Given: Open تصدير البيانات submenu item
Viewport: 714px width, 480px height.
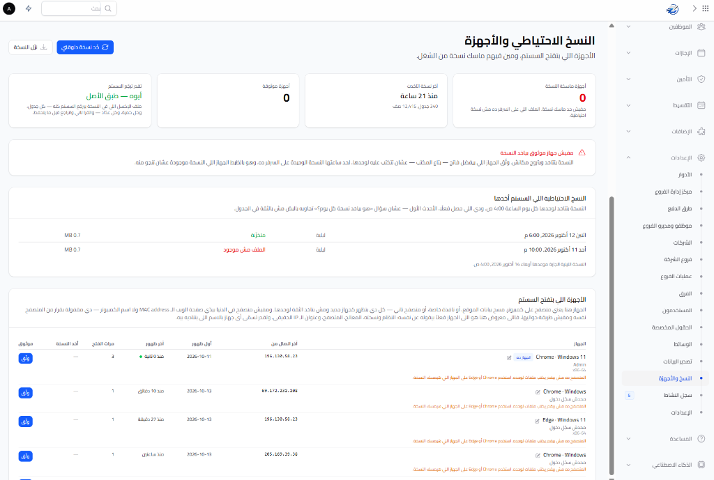Looking at the screenshot, I should click(x=678, y=362).
